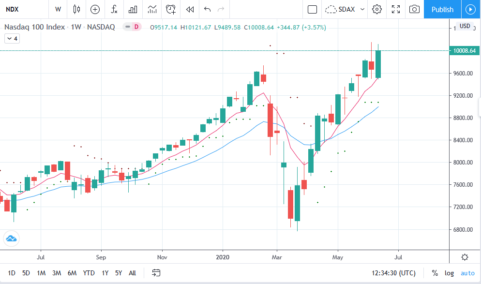Click the Publish button
This screenshot has height=284, width=481.
pos(442,9)
